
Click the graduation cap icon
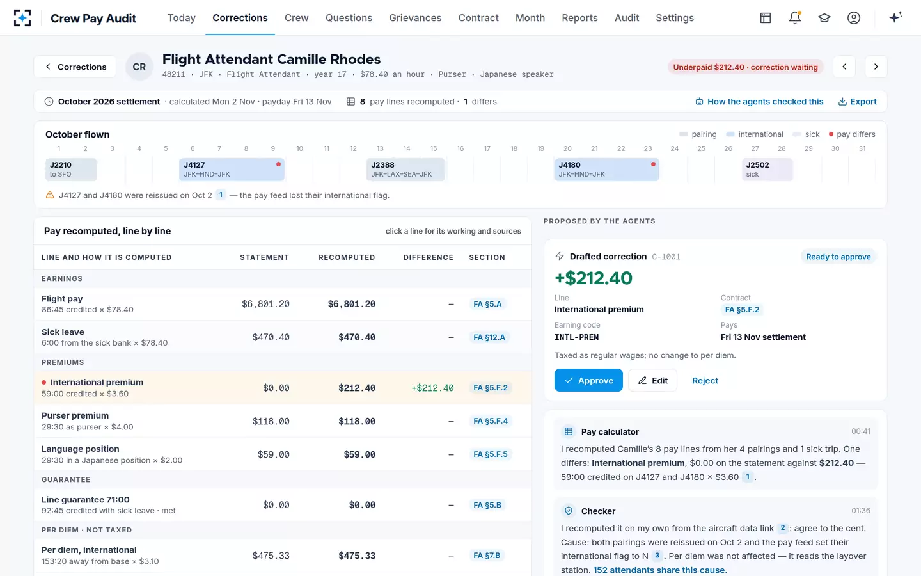point(824,18)
